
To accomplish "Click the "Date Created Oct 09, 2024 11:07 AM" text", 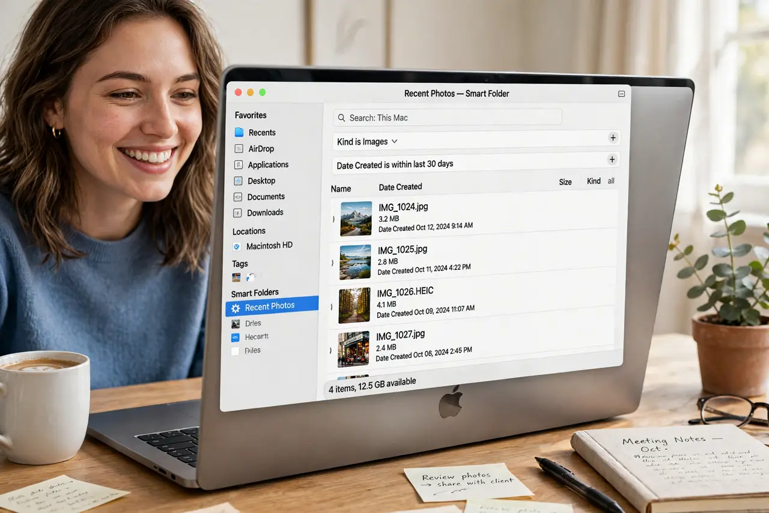I will [425, 311].
